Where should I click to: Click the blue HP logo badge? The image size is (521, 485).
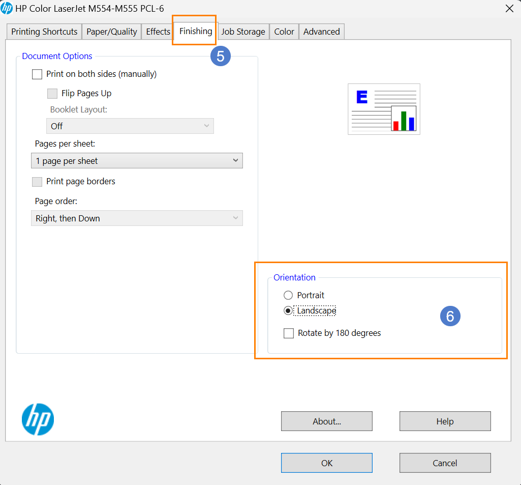(x=38, y=419)
